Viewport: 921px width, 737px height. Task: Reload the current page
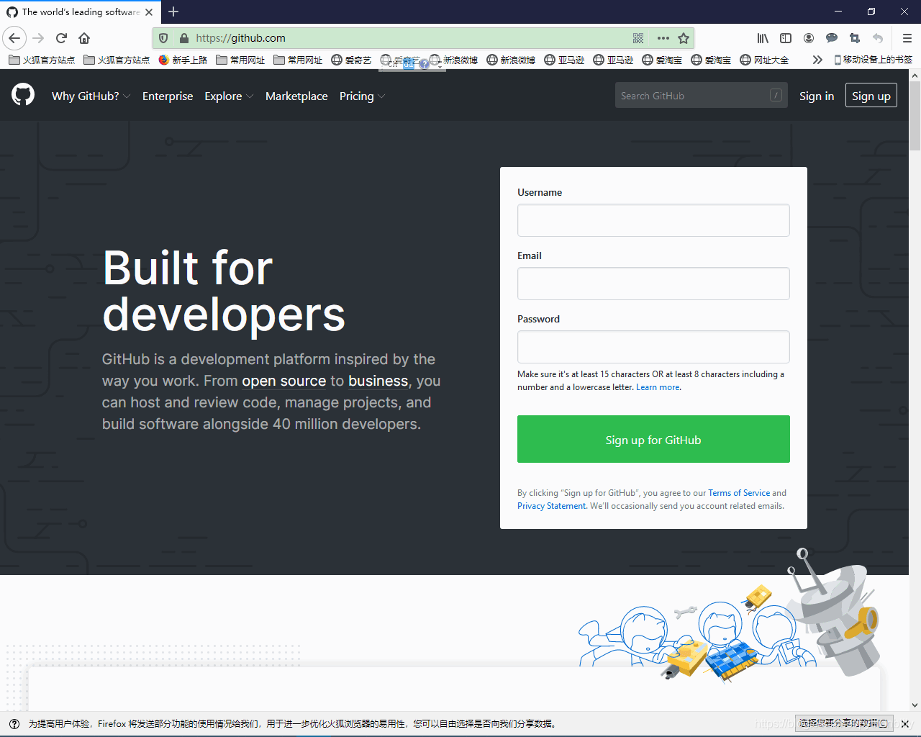point(61,38)
